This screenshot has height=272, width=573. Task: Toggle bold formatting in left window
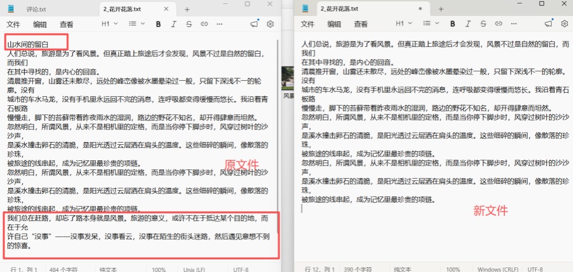pos(158,24)
